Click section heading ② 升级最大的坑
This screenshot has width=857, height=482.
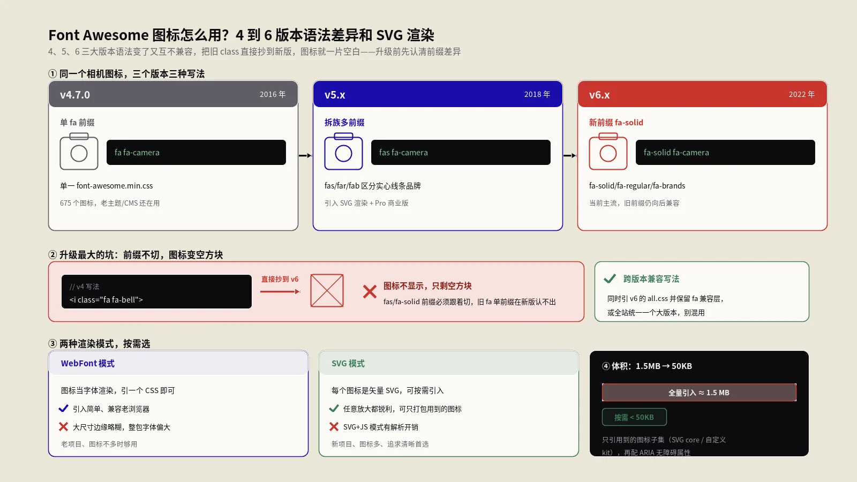pyautogui.click(x=136, y=255)
